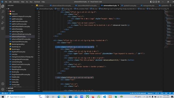
Task: Toggle secondary side bar layout icon
Action: (x=156, y=2)
